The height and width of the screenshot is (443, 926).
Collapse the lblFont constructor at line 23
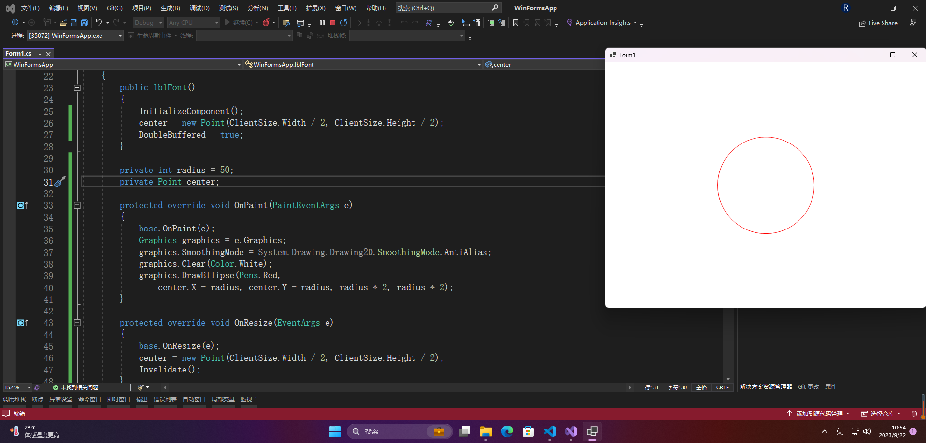point(77,87)
